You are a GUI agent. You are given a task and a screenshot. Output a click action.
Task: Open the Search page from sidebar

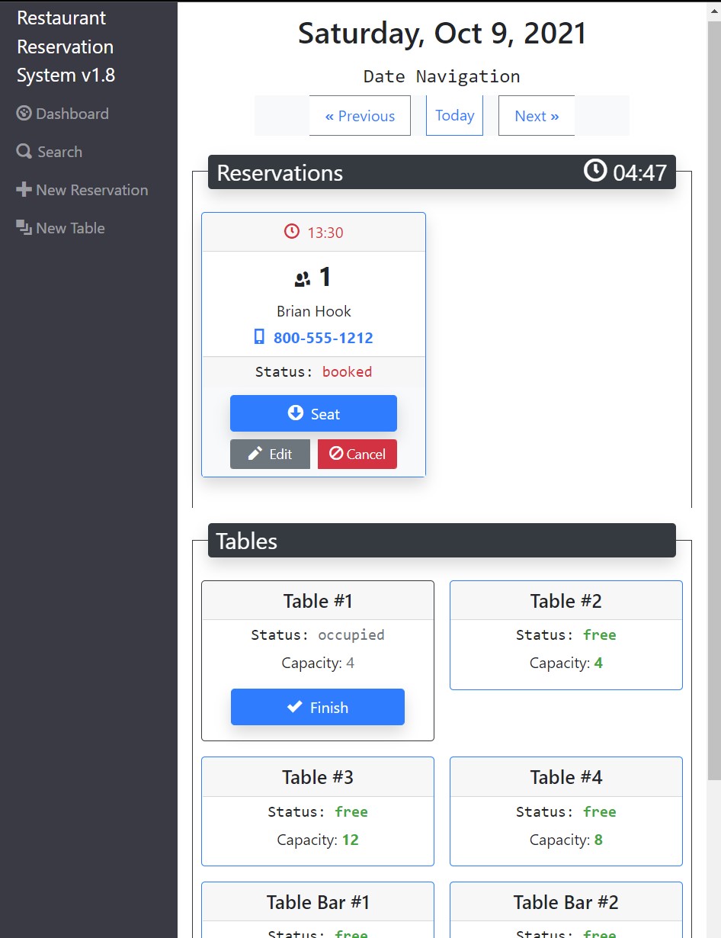coord(50,152)
